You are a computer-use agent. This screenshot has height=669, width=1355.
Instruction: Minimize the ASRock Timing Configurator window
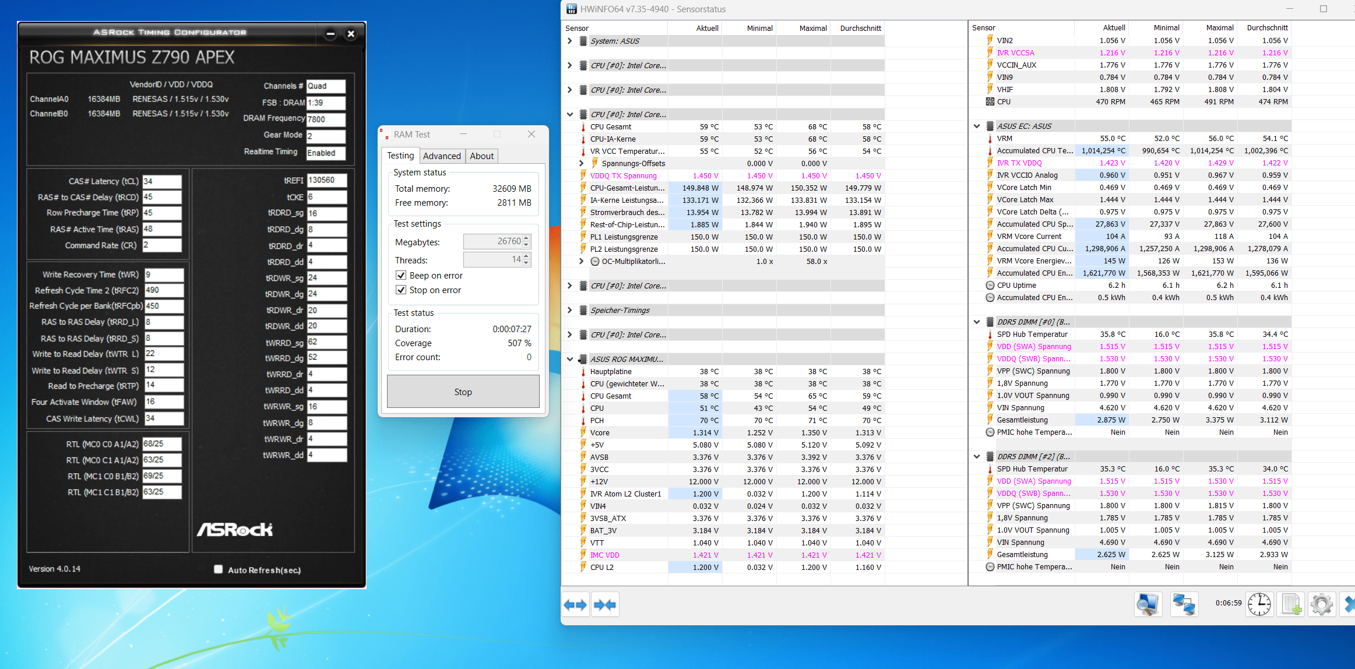330,34
